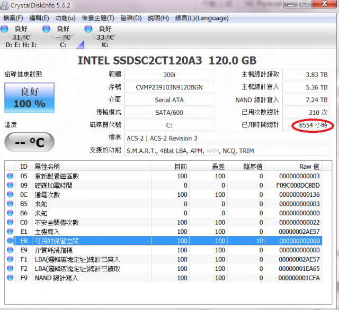Click the 良好 100 % health status button

(30, 98)
